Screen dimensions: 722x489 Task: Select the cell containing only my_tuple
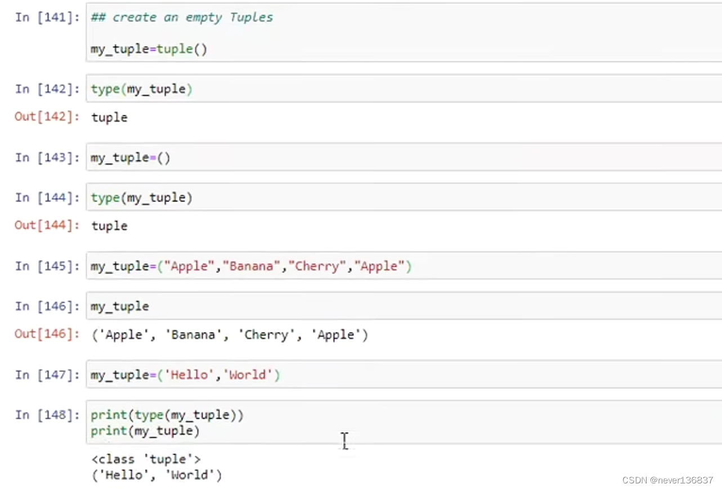pyautogui.click(x=119, y=306)
